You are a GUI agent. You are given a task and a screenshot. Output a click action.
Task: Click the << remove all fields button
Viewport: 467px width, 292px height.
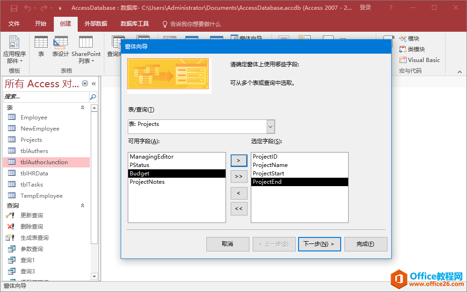click(x=239, y=209)
